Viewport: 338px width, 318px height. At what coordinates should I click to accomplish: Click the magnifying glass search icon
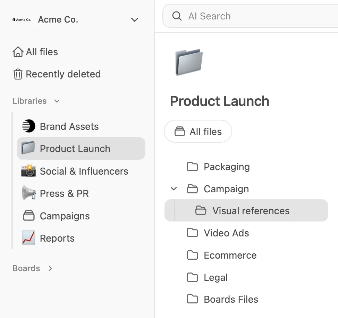(x=177, y=16)
